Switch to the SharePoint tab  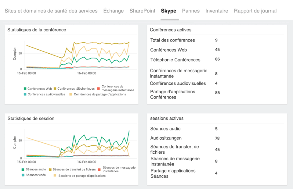click(142, 11)
